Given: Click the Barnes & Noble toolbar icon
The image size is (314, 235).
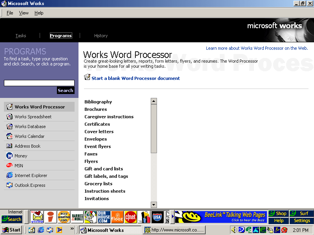Looking at the screenshot, I should pyautogui.click(x=77, y=217).
